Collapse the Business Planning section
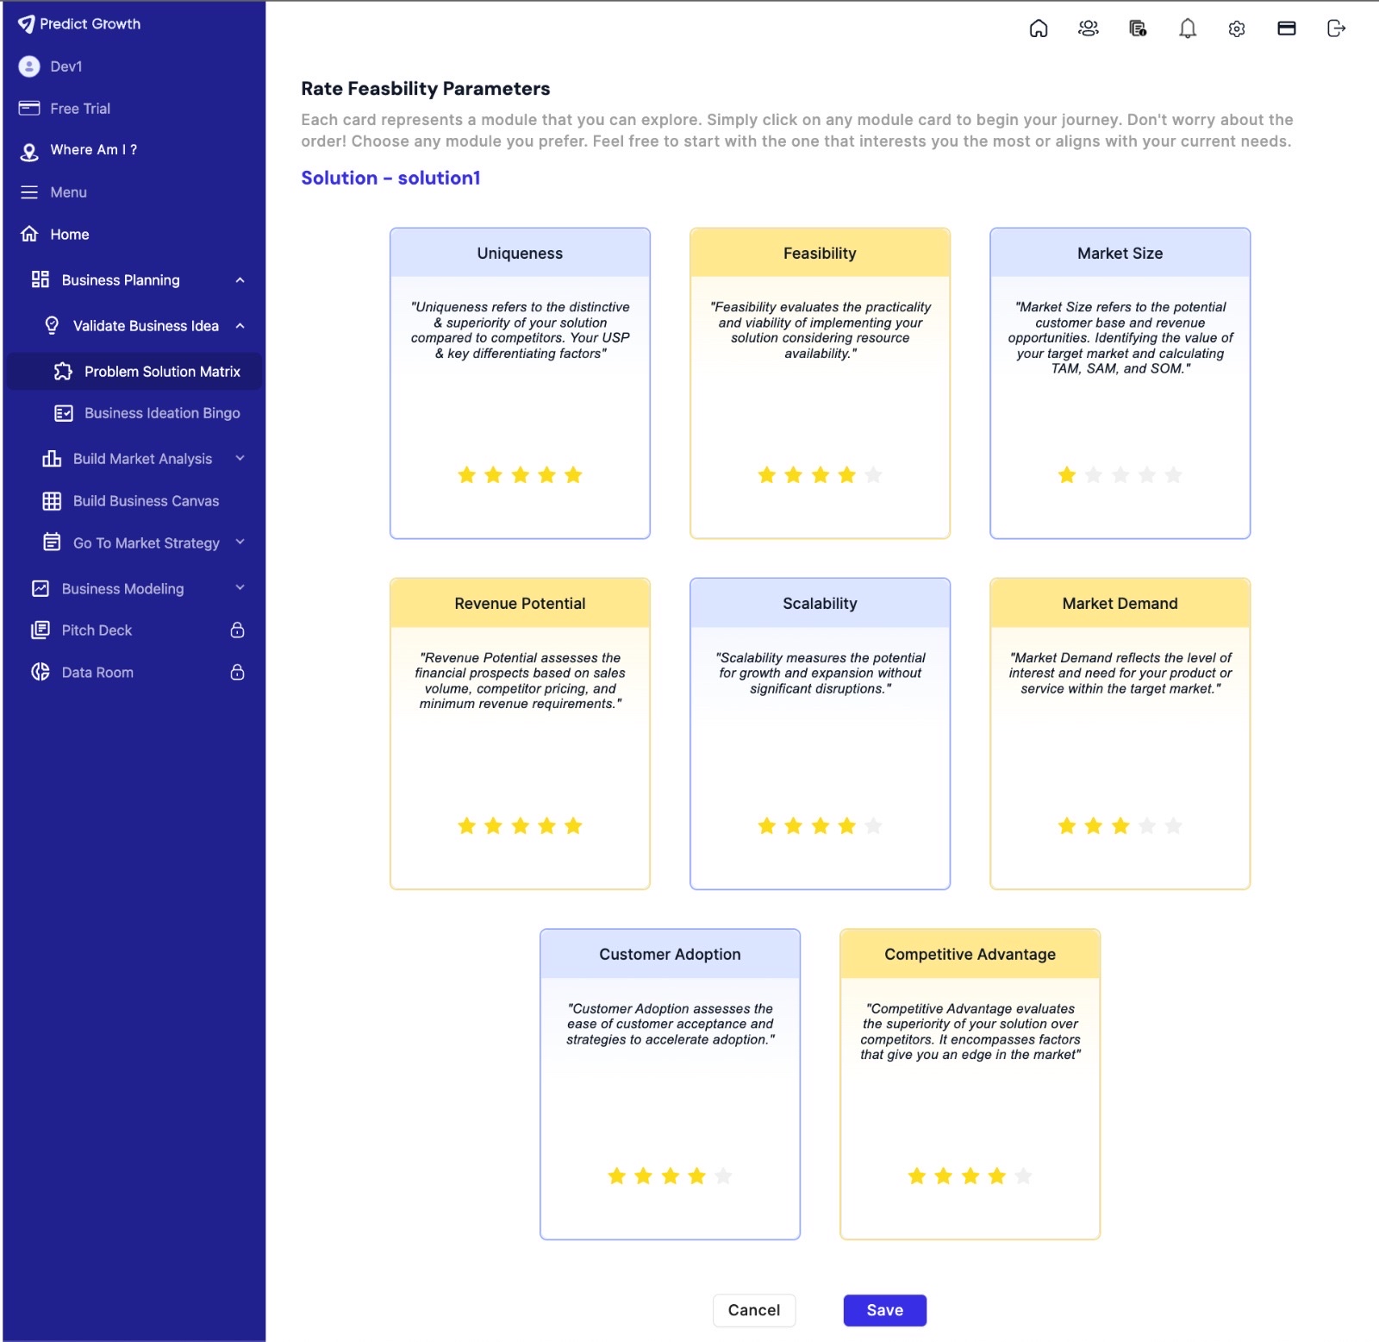1379x1342 pixels. pos(240,280)
